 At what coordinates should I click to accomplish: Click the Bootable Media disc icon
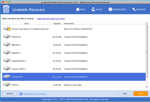pos(110,9)
